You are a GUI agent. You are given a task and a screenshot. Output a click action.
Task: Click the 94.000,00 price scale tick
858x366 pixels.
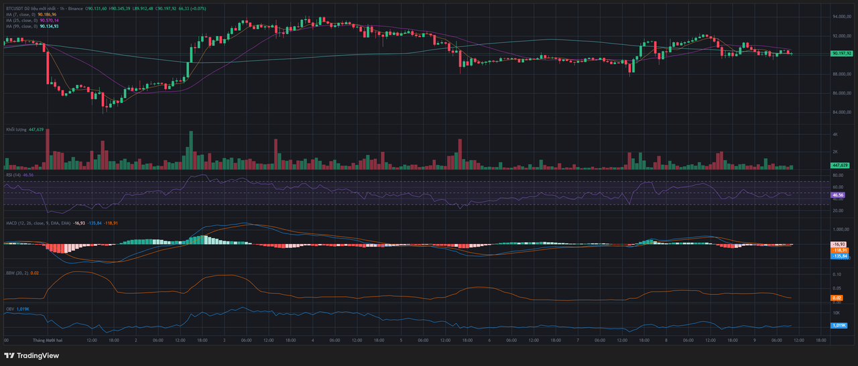tap(843, 16)
